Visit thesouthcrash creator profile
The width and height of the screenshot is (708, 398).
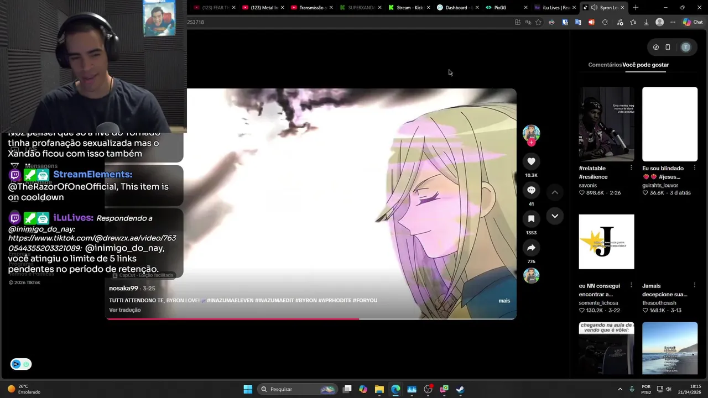point(659,303)
